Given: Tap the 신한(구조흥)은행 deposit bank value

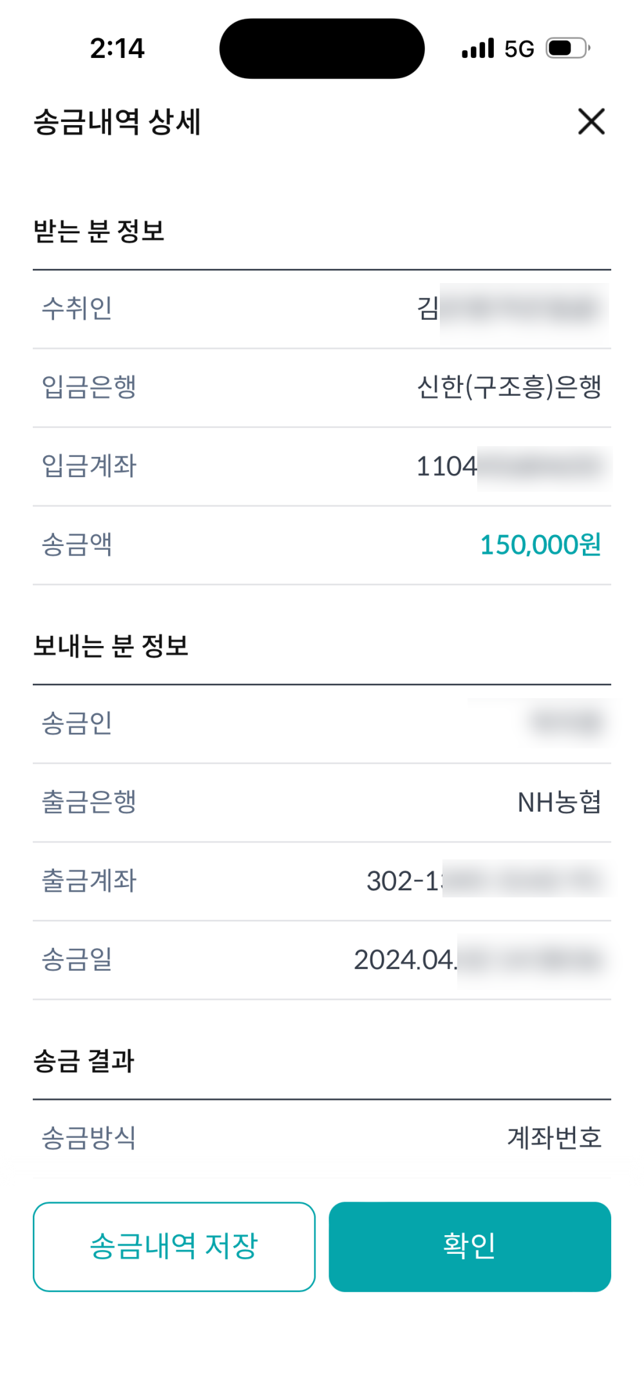Looking at the screenshot, I should pos(509,387).
